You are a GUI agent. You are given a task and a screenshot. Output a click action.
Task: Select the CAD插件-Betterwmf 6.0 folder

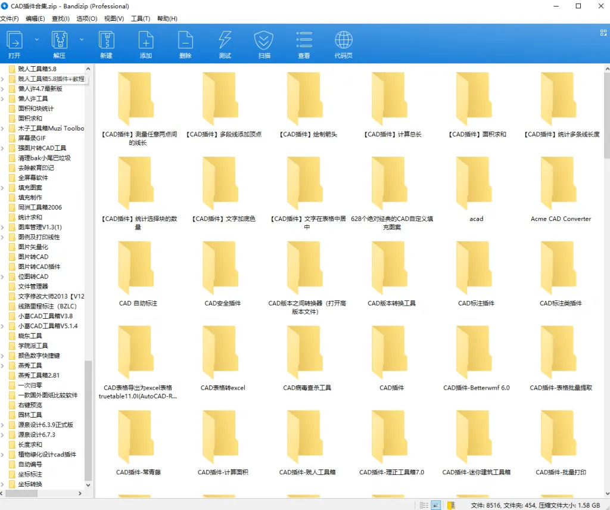476,358
